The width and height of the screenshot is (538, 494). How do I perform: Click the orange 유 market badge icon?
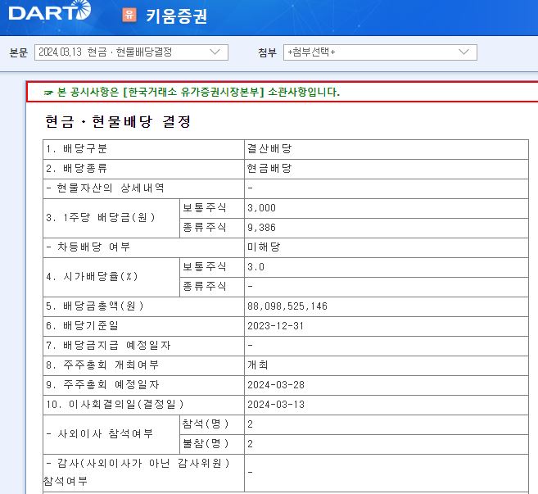click(129, 15)
